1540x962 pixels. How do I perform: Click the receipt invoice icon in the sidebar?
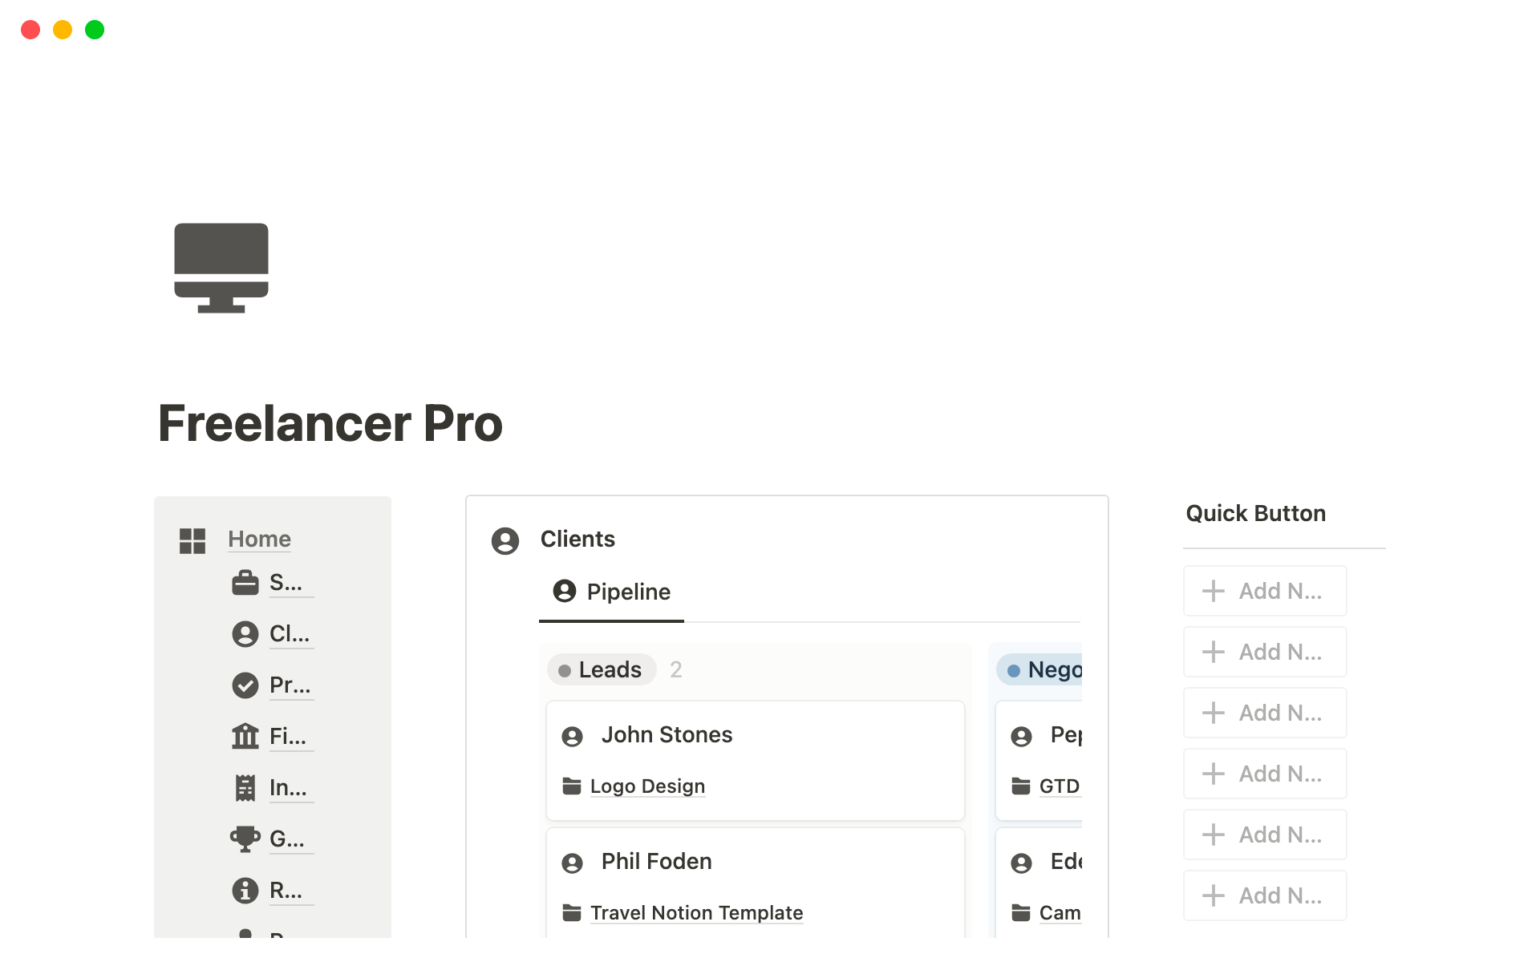coord(245,788)
